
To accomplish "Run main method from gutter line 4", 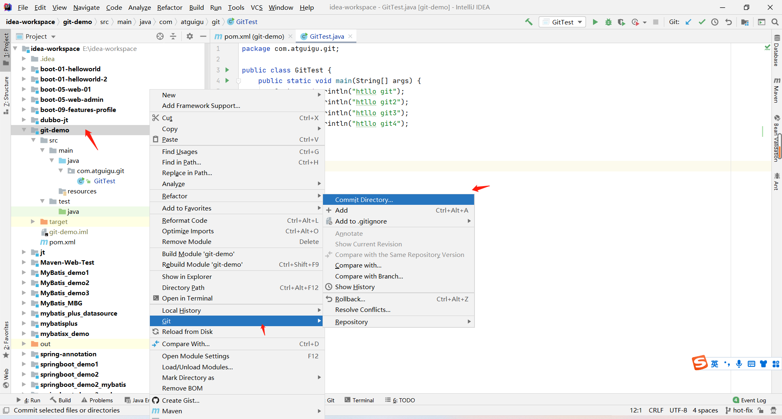I will coord(227,81).
